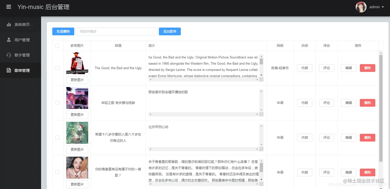The height and width of the screenshot is (189, 390).
Task: Click the headset icon beside 歌手管理
Action: pyautogui.click(x=9, y=55)
